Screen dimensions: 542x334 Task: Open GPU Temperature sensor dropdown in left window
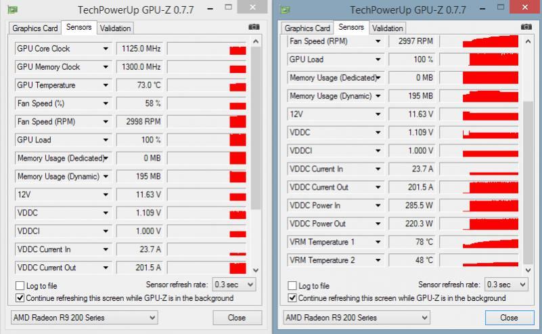[106, 85]
